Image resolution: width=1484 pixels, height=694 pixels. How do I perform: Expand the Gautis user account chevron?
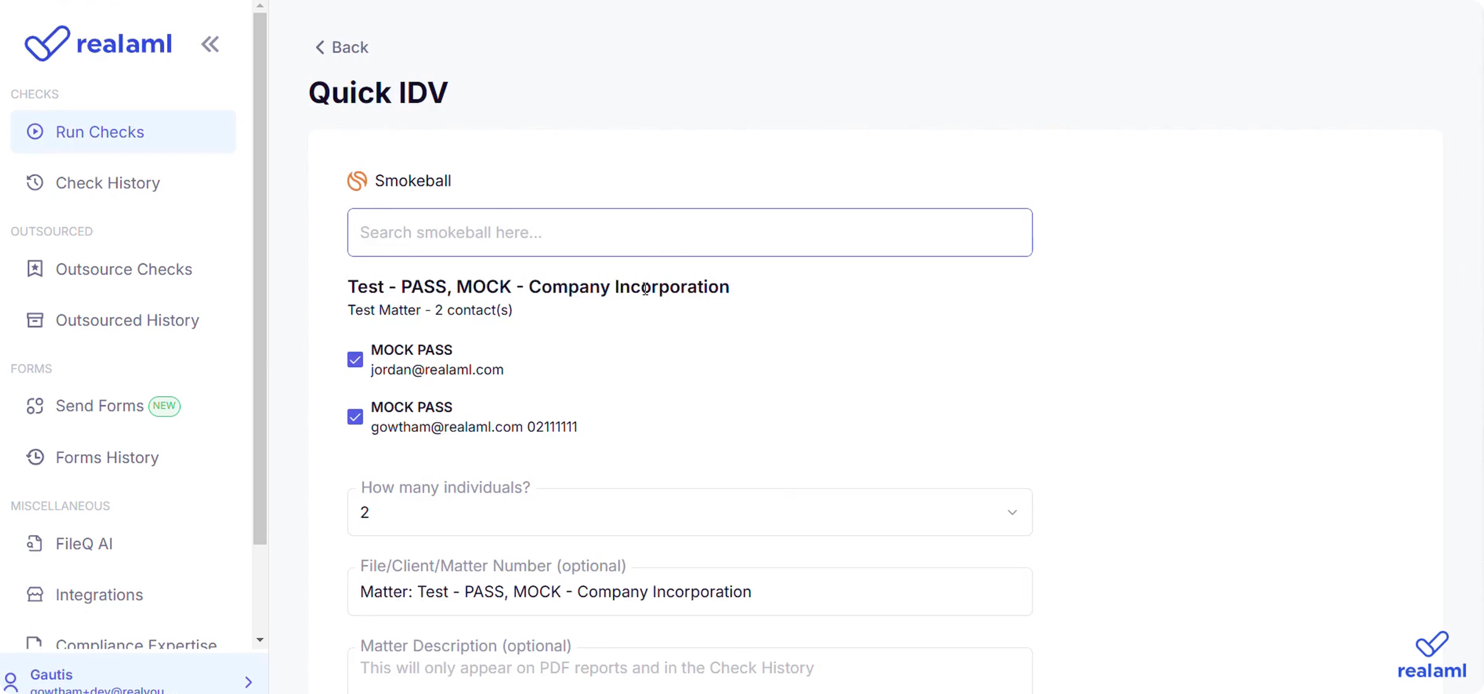[248, 682]
